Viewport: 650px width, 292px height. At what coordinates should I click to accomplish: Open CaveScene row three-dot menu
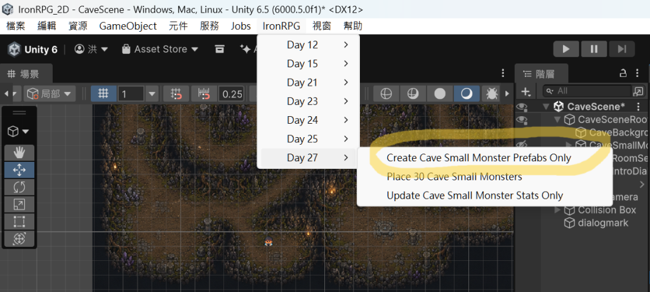[639, 107]
